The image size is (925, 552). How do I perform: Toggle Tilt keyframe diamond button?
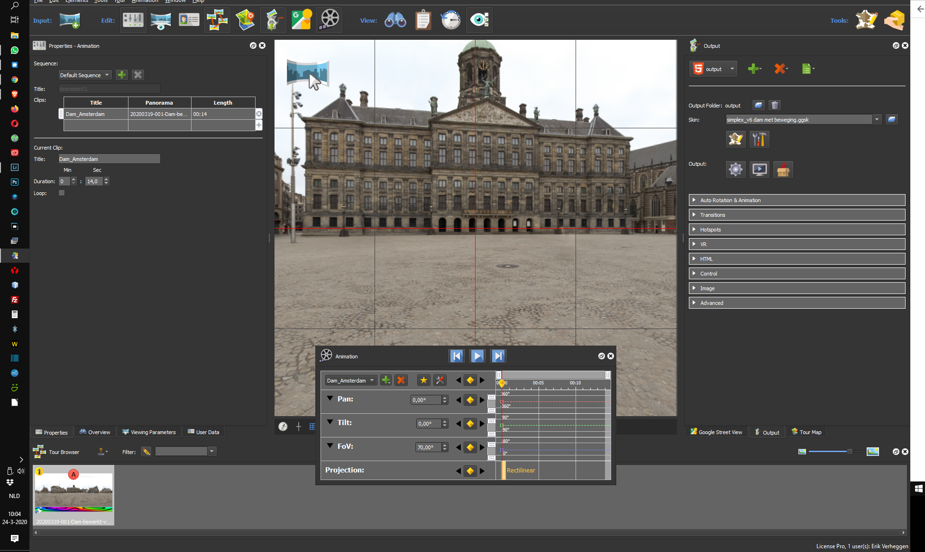470,424
